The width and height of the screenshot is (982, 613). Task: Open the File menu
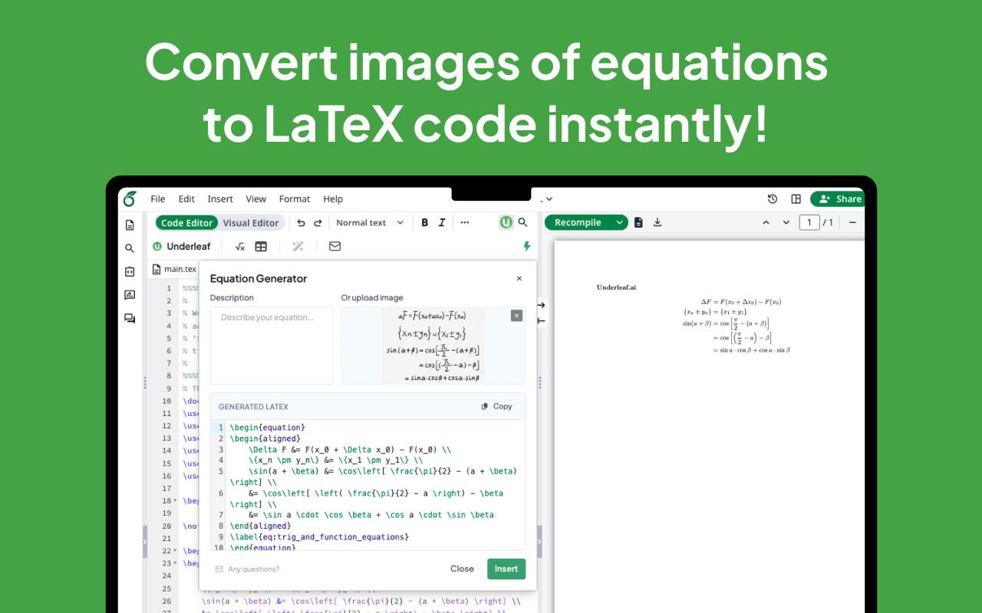coord(158,199)
